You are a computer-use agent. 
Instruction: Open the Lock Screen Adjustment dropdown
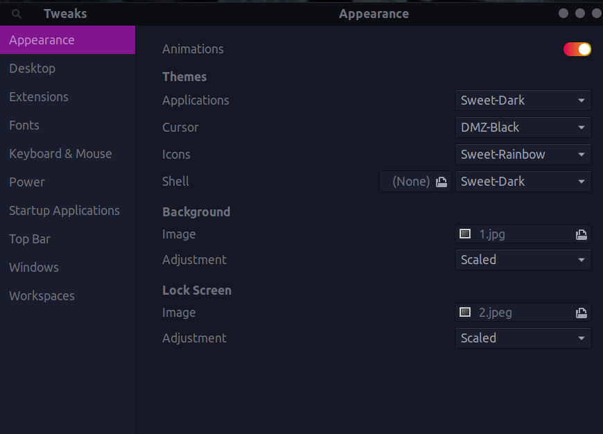[x=523, y=338]
